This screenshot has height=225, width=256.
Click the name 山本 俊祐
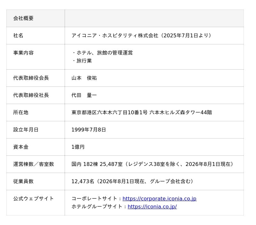coord(84,78)
